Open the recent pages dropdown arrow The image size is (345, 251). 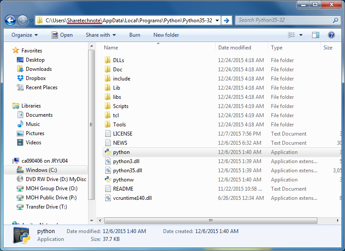pyautogui.click(x=31, y=21)
